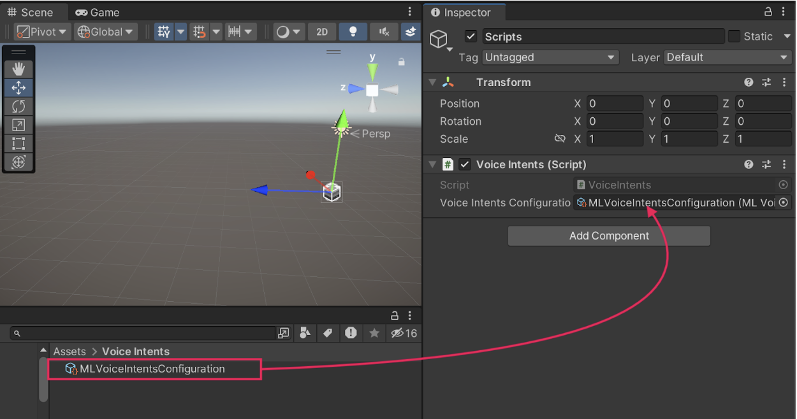Toggle the 2D view mode

point(322,32)
